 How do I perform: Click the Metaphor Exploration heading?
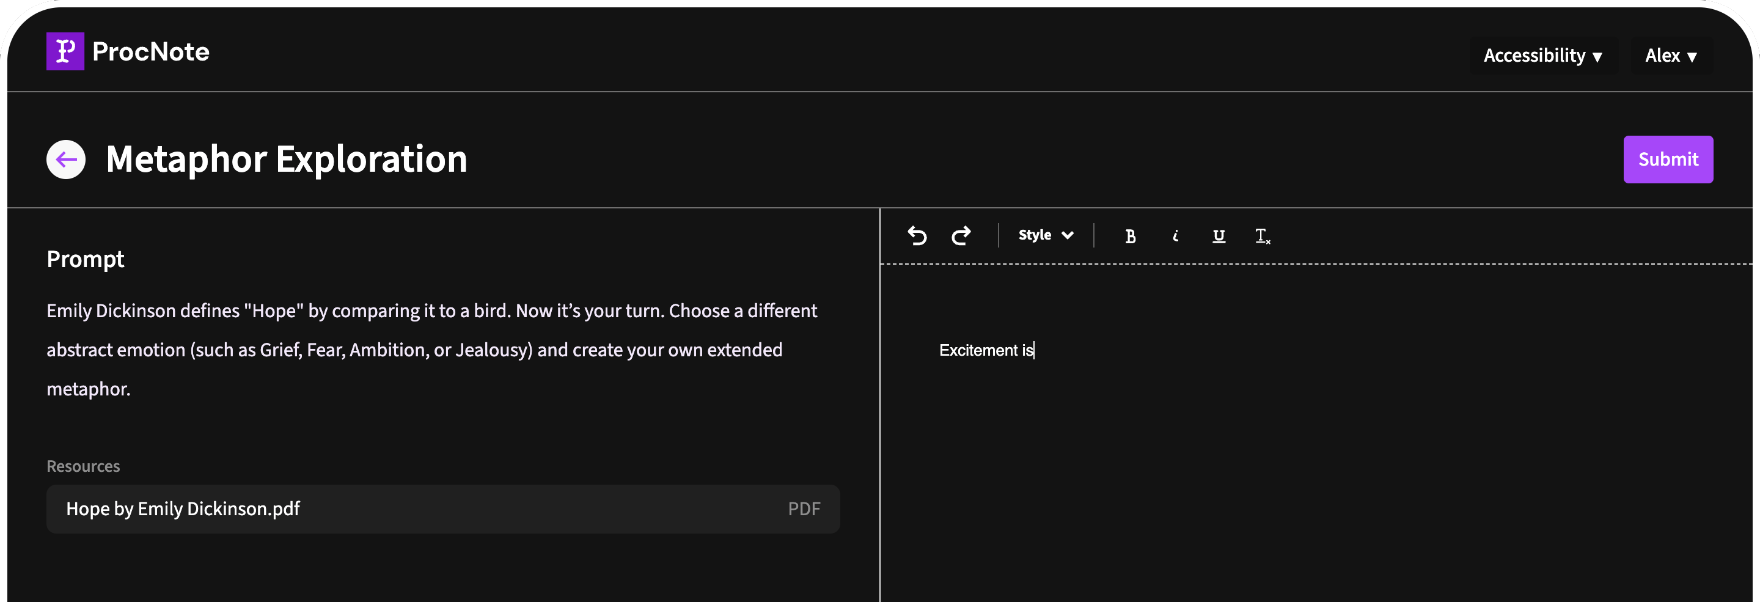point(286,158)
